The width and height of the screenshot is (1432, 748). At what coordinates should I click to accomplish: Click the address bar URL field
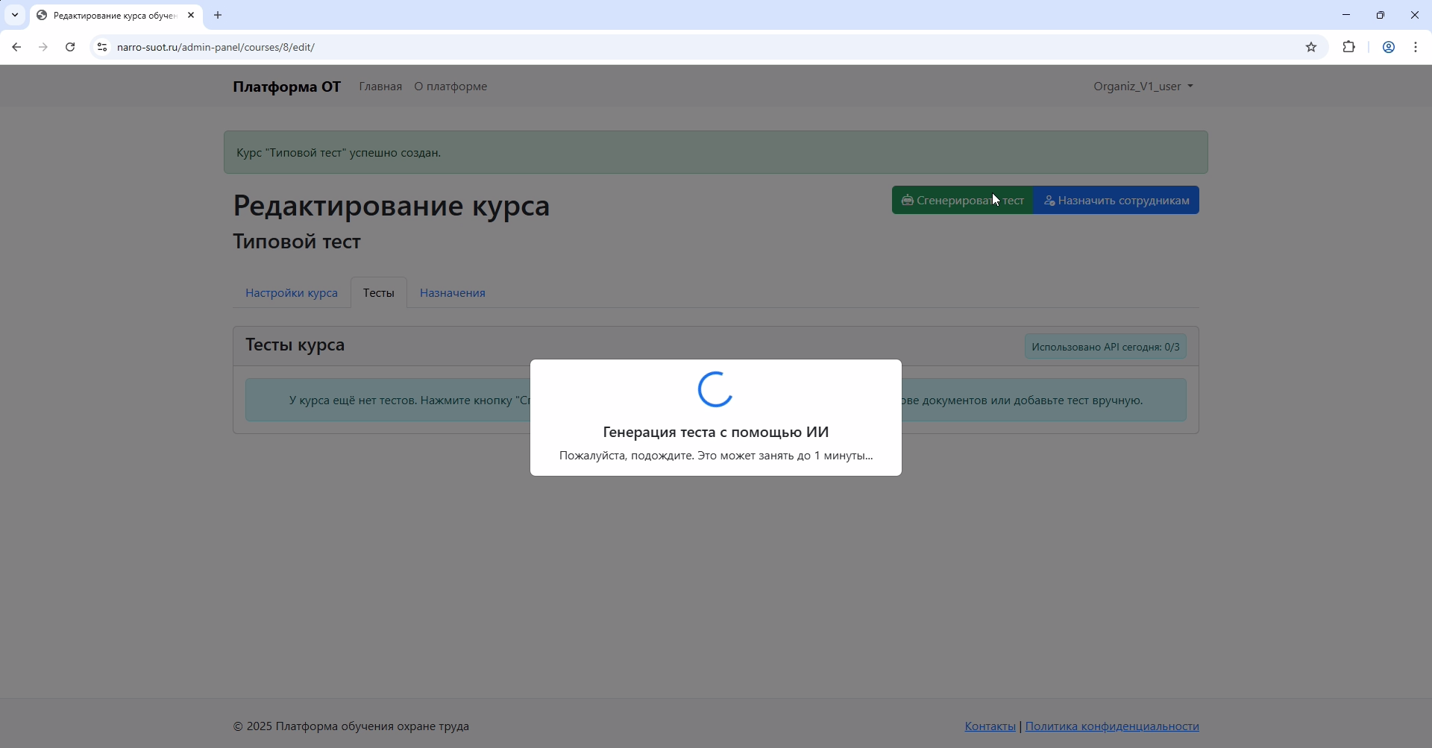[x=298, y=47]
